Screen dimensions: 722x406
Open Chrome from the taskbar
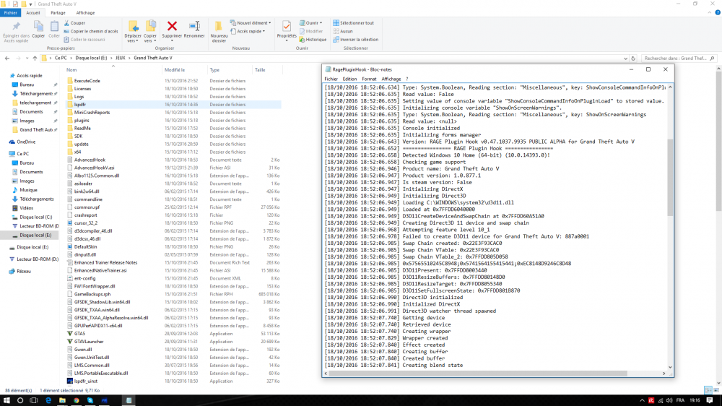(76, 400)
